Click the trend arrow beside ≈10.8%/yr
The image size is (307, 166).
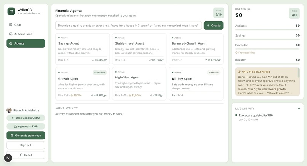tap(206, 60)
